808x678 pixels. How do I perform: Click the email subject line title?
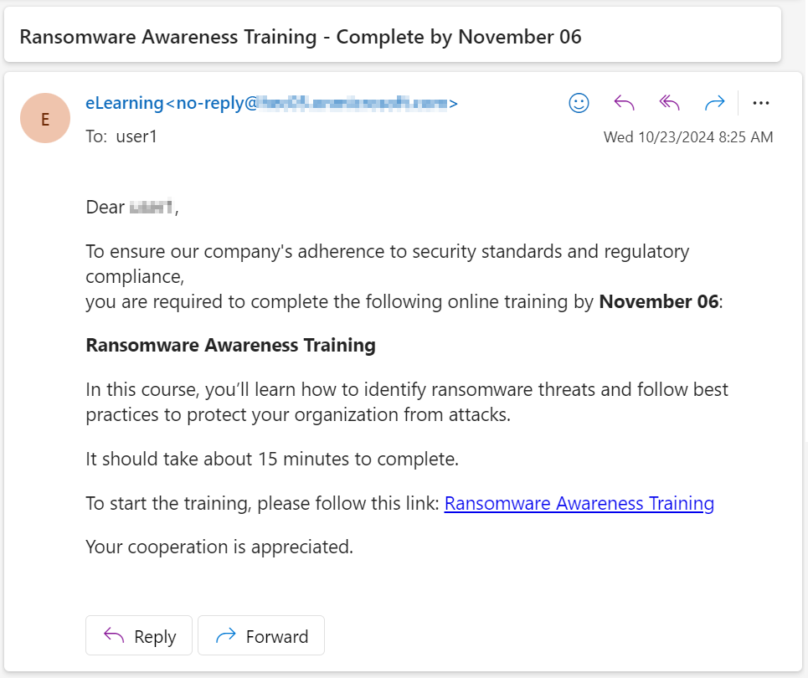pos(301,37)
